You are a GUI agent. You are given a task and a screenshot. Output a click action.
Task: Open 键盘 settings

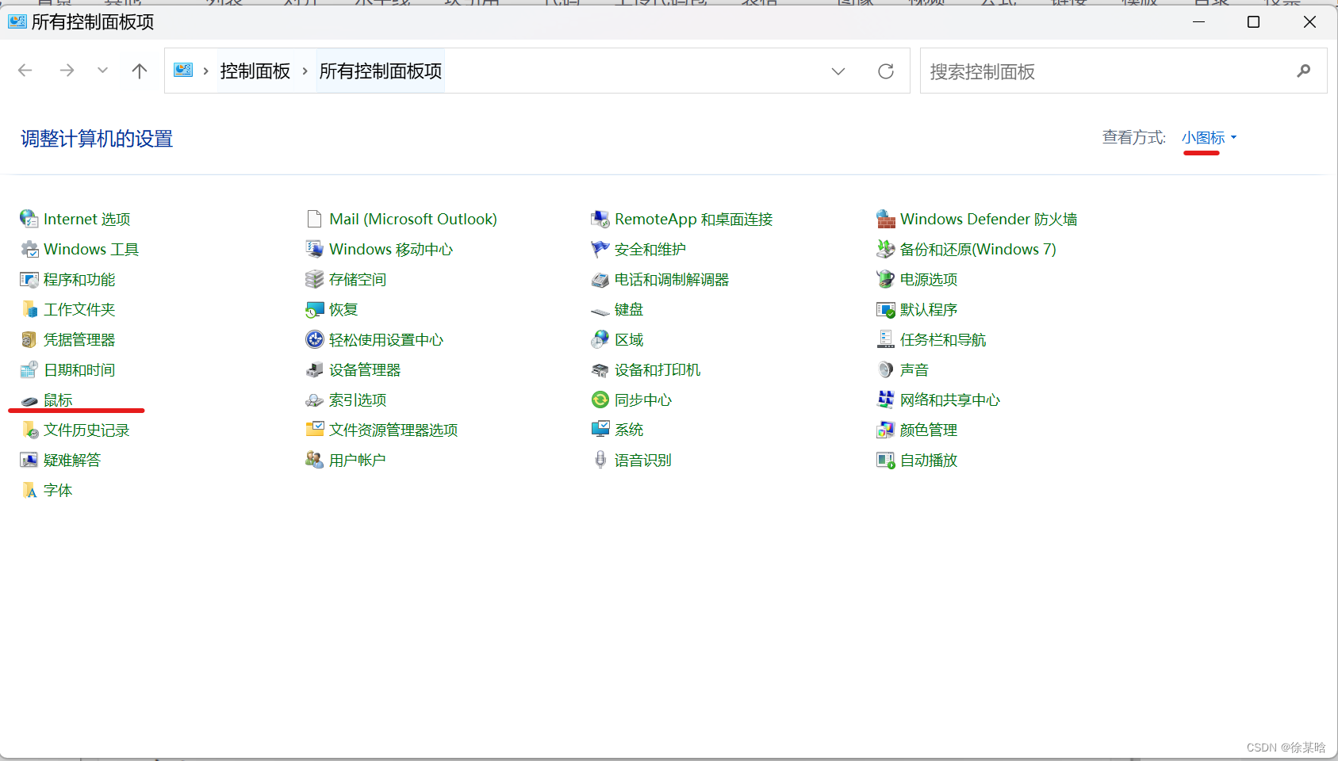coord(628,309)
